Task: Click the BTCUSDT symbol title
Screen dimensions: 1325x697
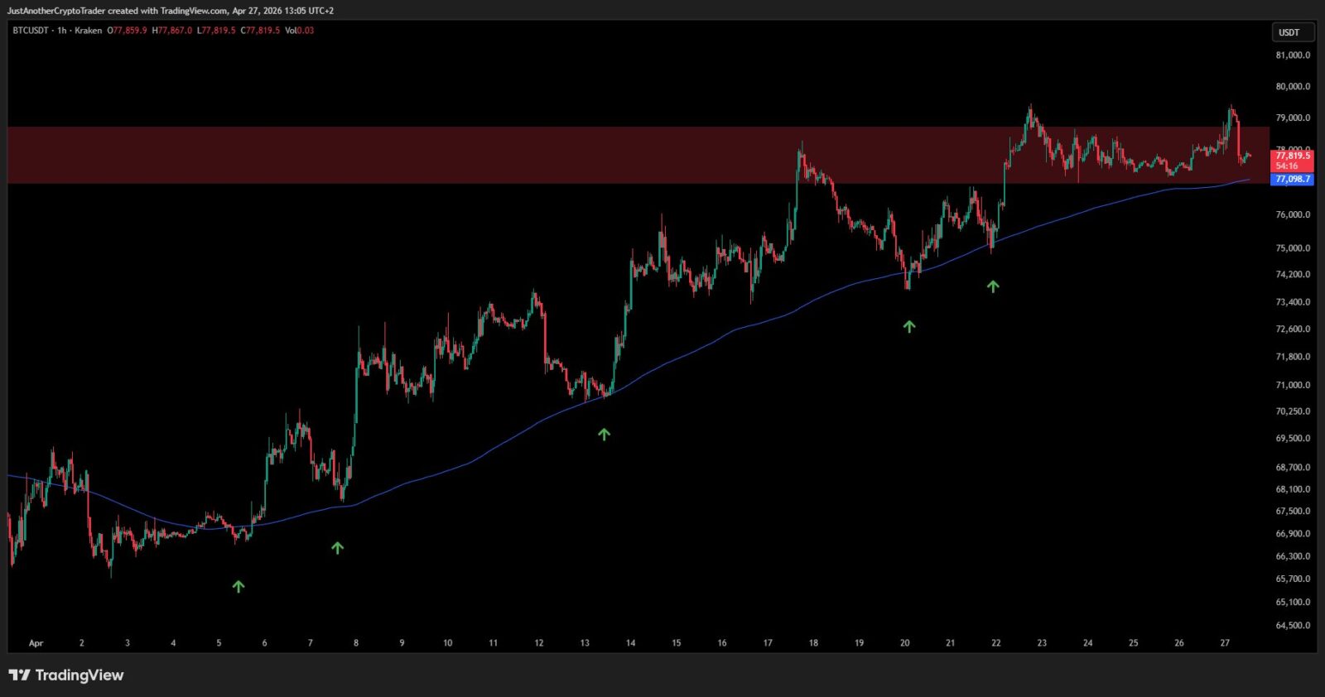Action: [x=31, y=31]
